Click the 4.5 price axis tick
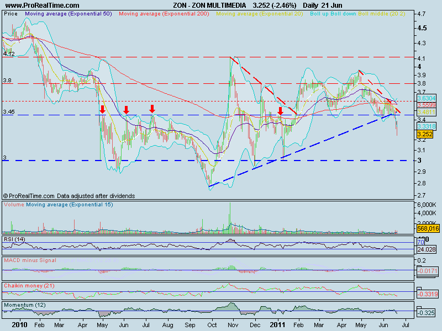This screenshot has width=442, height=331. coord(422,28)
